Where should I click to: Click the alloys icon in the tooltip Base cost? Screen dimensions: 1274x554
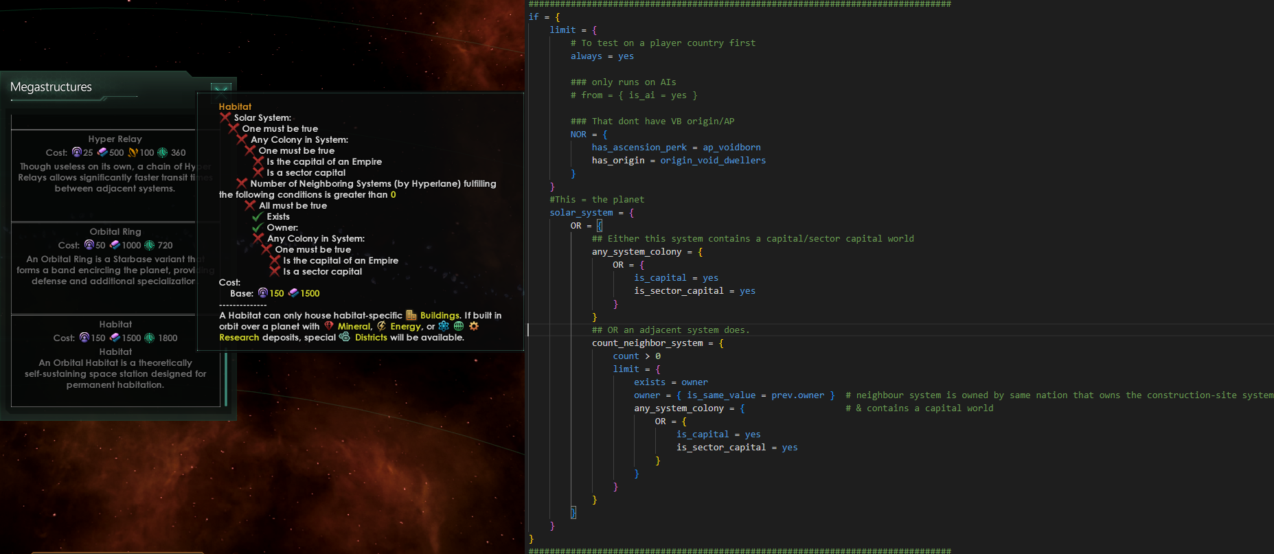[293, 293]
